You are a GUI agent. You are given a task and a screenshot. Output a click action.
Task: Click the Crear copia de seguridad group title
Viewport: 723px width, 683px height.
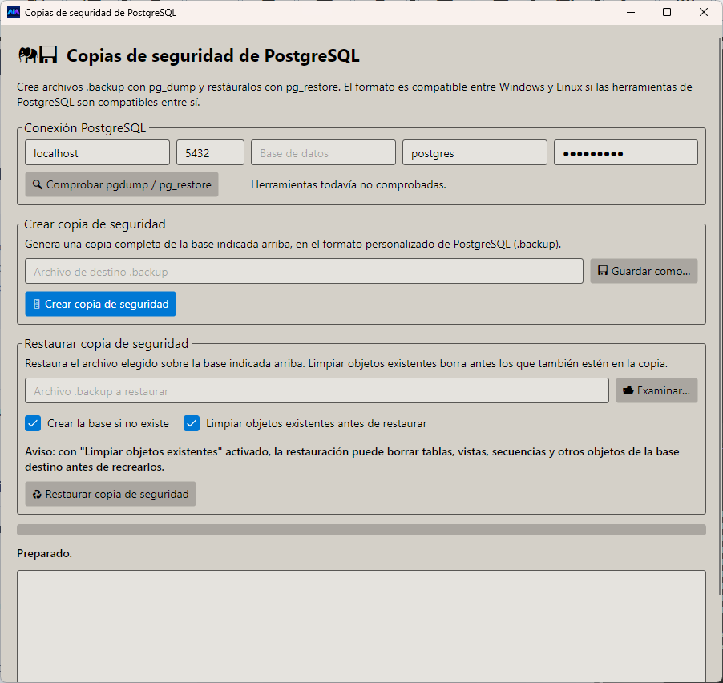tap(95, 224)
